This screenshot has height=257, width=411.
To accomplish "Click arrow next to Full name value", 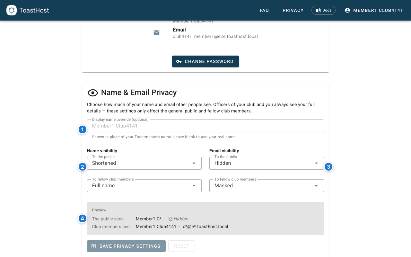I will [194, 186].
